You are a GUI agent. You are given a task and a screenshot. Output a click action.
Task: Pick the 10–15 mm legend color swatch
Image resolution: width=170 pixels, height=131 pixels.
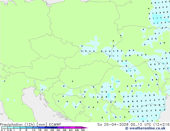pos(35,128)
